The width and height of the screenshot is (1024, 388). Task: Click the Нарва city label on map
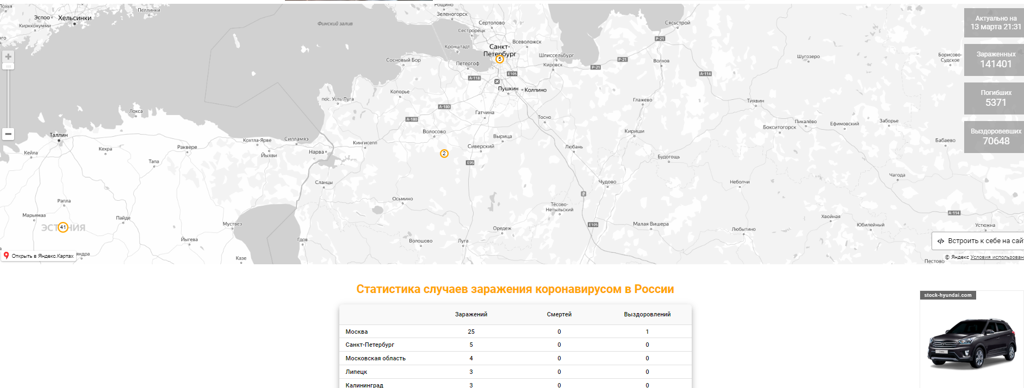pos(316,152)
